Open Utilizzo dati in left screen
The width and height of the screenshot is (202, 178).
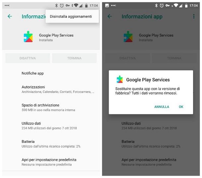click(51, 126)
